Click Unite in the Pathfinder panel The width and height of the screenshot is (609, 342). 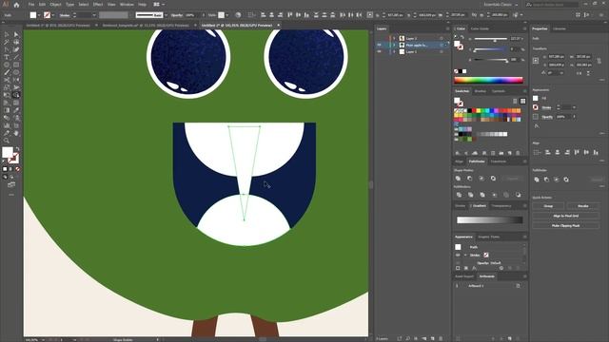458,179
